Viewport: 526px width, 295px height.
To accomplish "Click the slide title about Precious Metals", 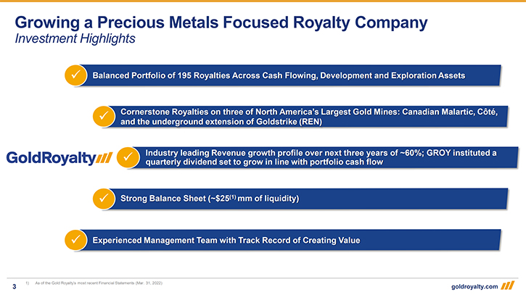I will click(221, 22).
